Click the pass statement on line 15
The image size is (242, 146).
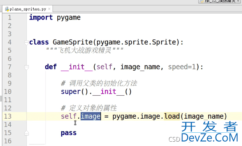pyautogui.click(x=69, y=133)
